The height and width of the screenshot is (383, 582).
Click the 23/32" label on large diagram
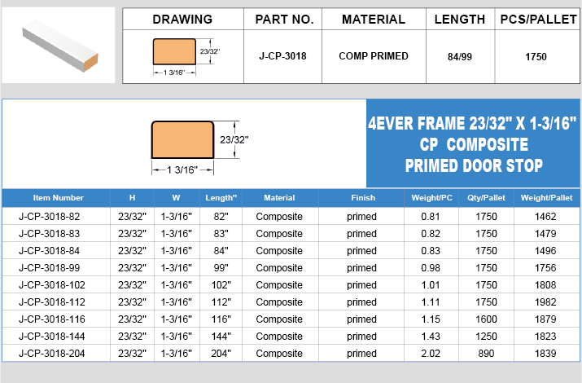click(234, 139)
